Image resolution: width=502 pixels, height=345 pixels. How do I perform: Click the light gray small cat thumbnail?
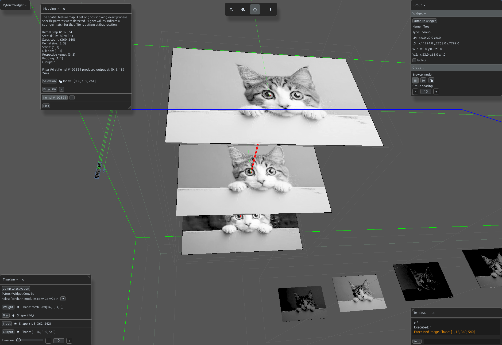click(x=360, y=293)
